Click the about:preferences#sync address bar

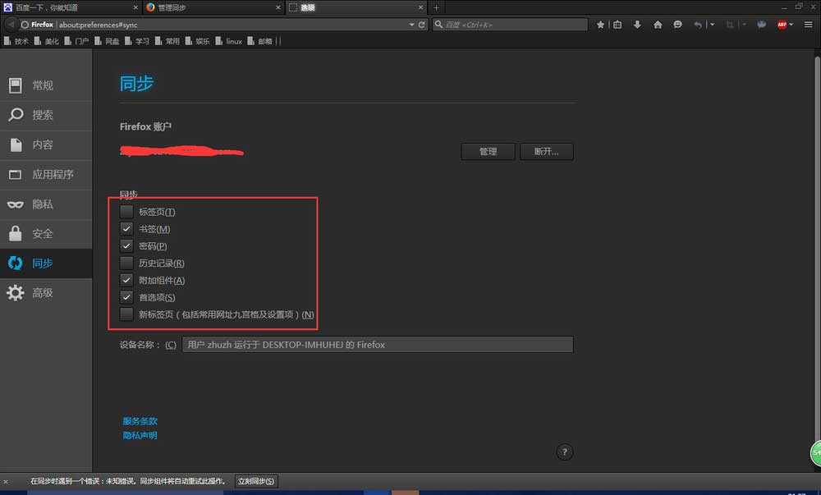(x=232, y=25)
